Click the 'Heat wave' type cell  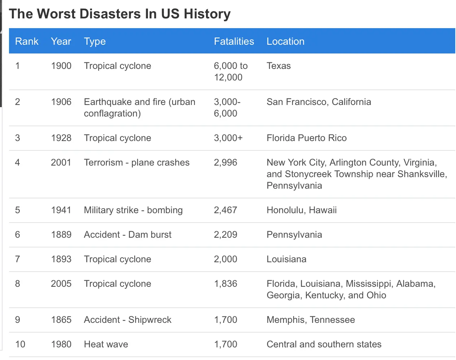(106, 344)
